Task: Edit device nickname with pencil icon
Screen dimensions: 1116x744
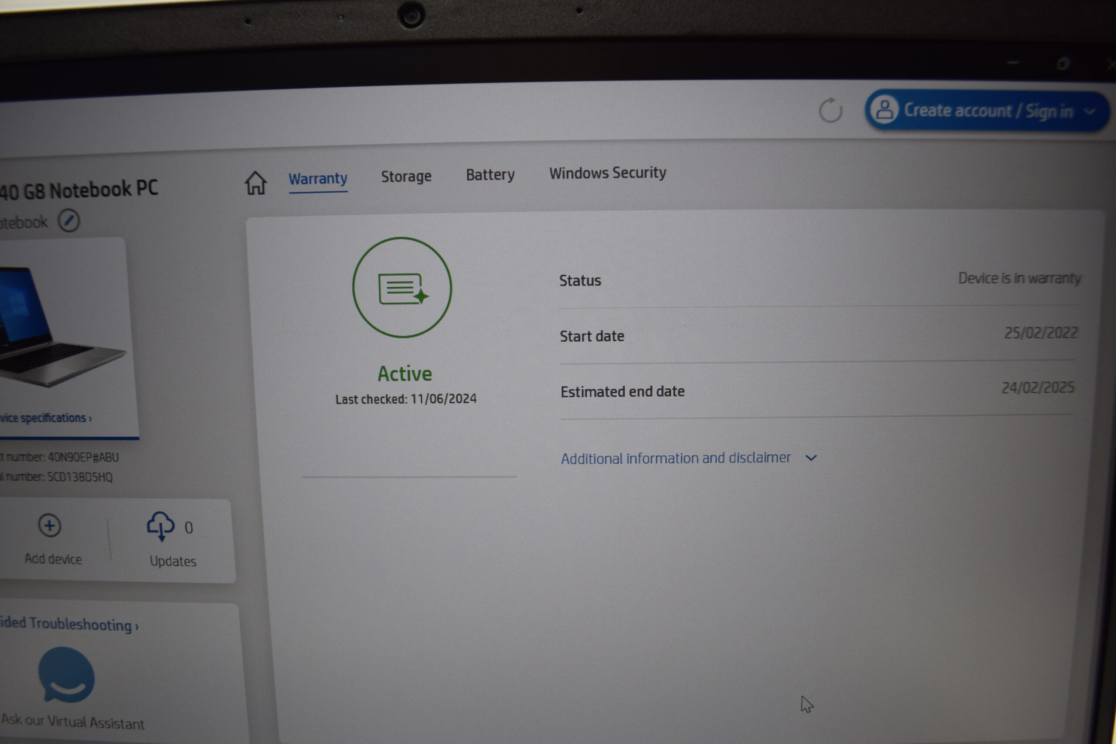Action: [x=69, y=221]
